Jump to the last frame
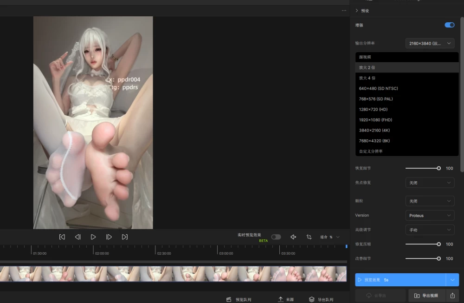 124,237
